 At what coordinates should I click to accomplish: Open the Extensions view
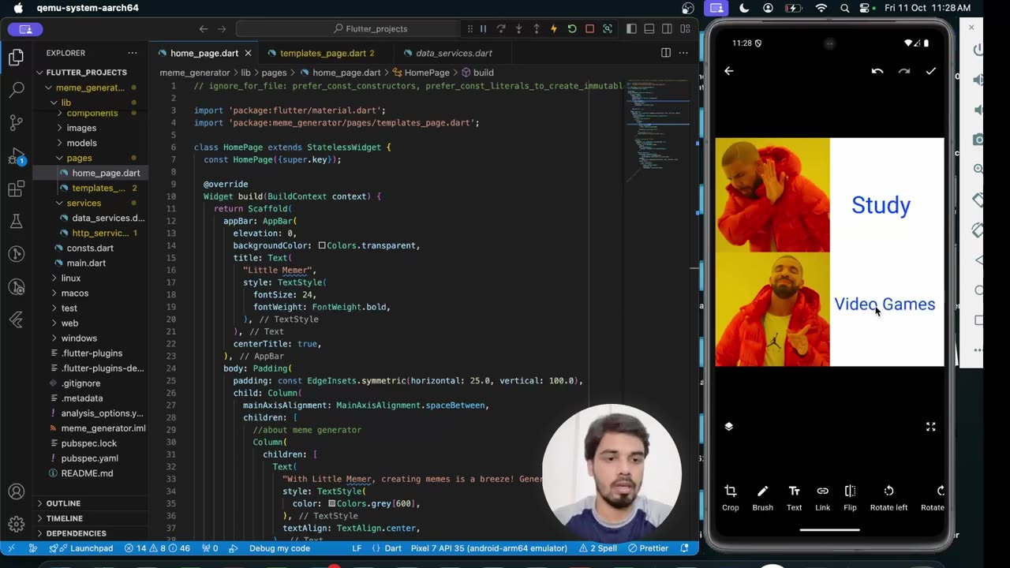pos(16,189)
